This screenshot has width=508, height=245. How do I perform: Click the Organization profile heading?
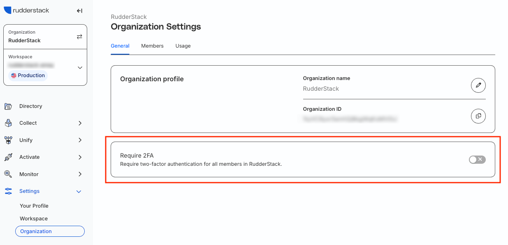pos(152,79)
